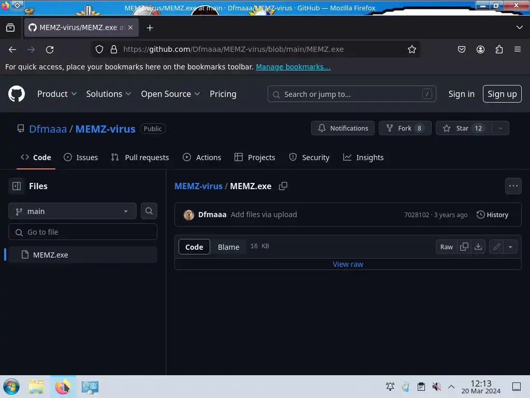530x398 pixels.
Task: Click the View raw link
Action: [x=348, y=264]
